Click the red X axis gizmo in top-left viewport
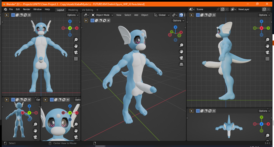The width and height of the screenshot is (274, 147). tap(77, 28)
